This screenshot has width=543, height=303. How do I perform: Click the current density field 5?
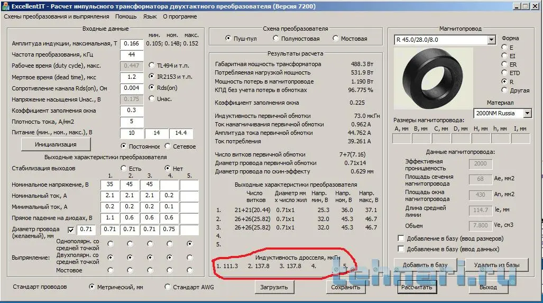coord(132,121)
